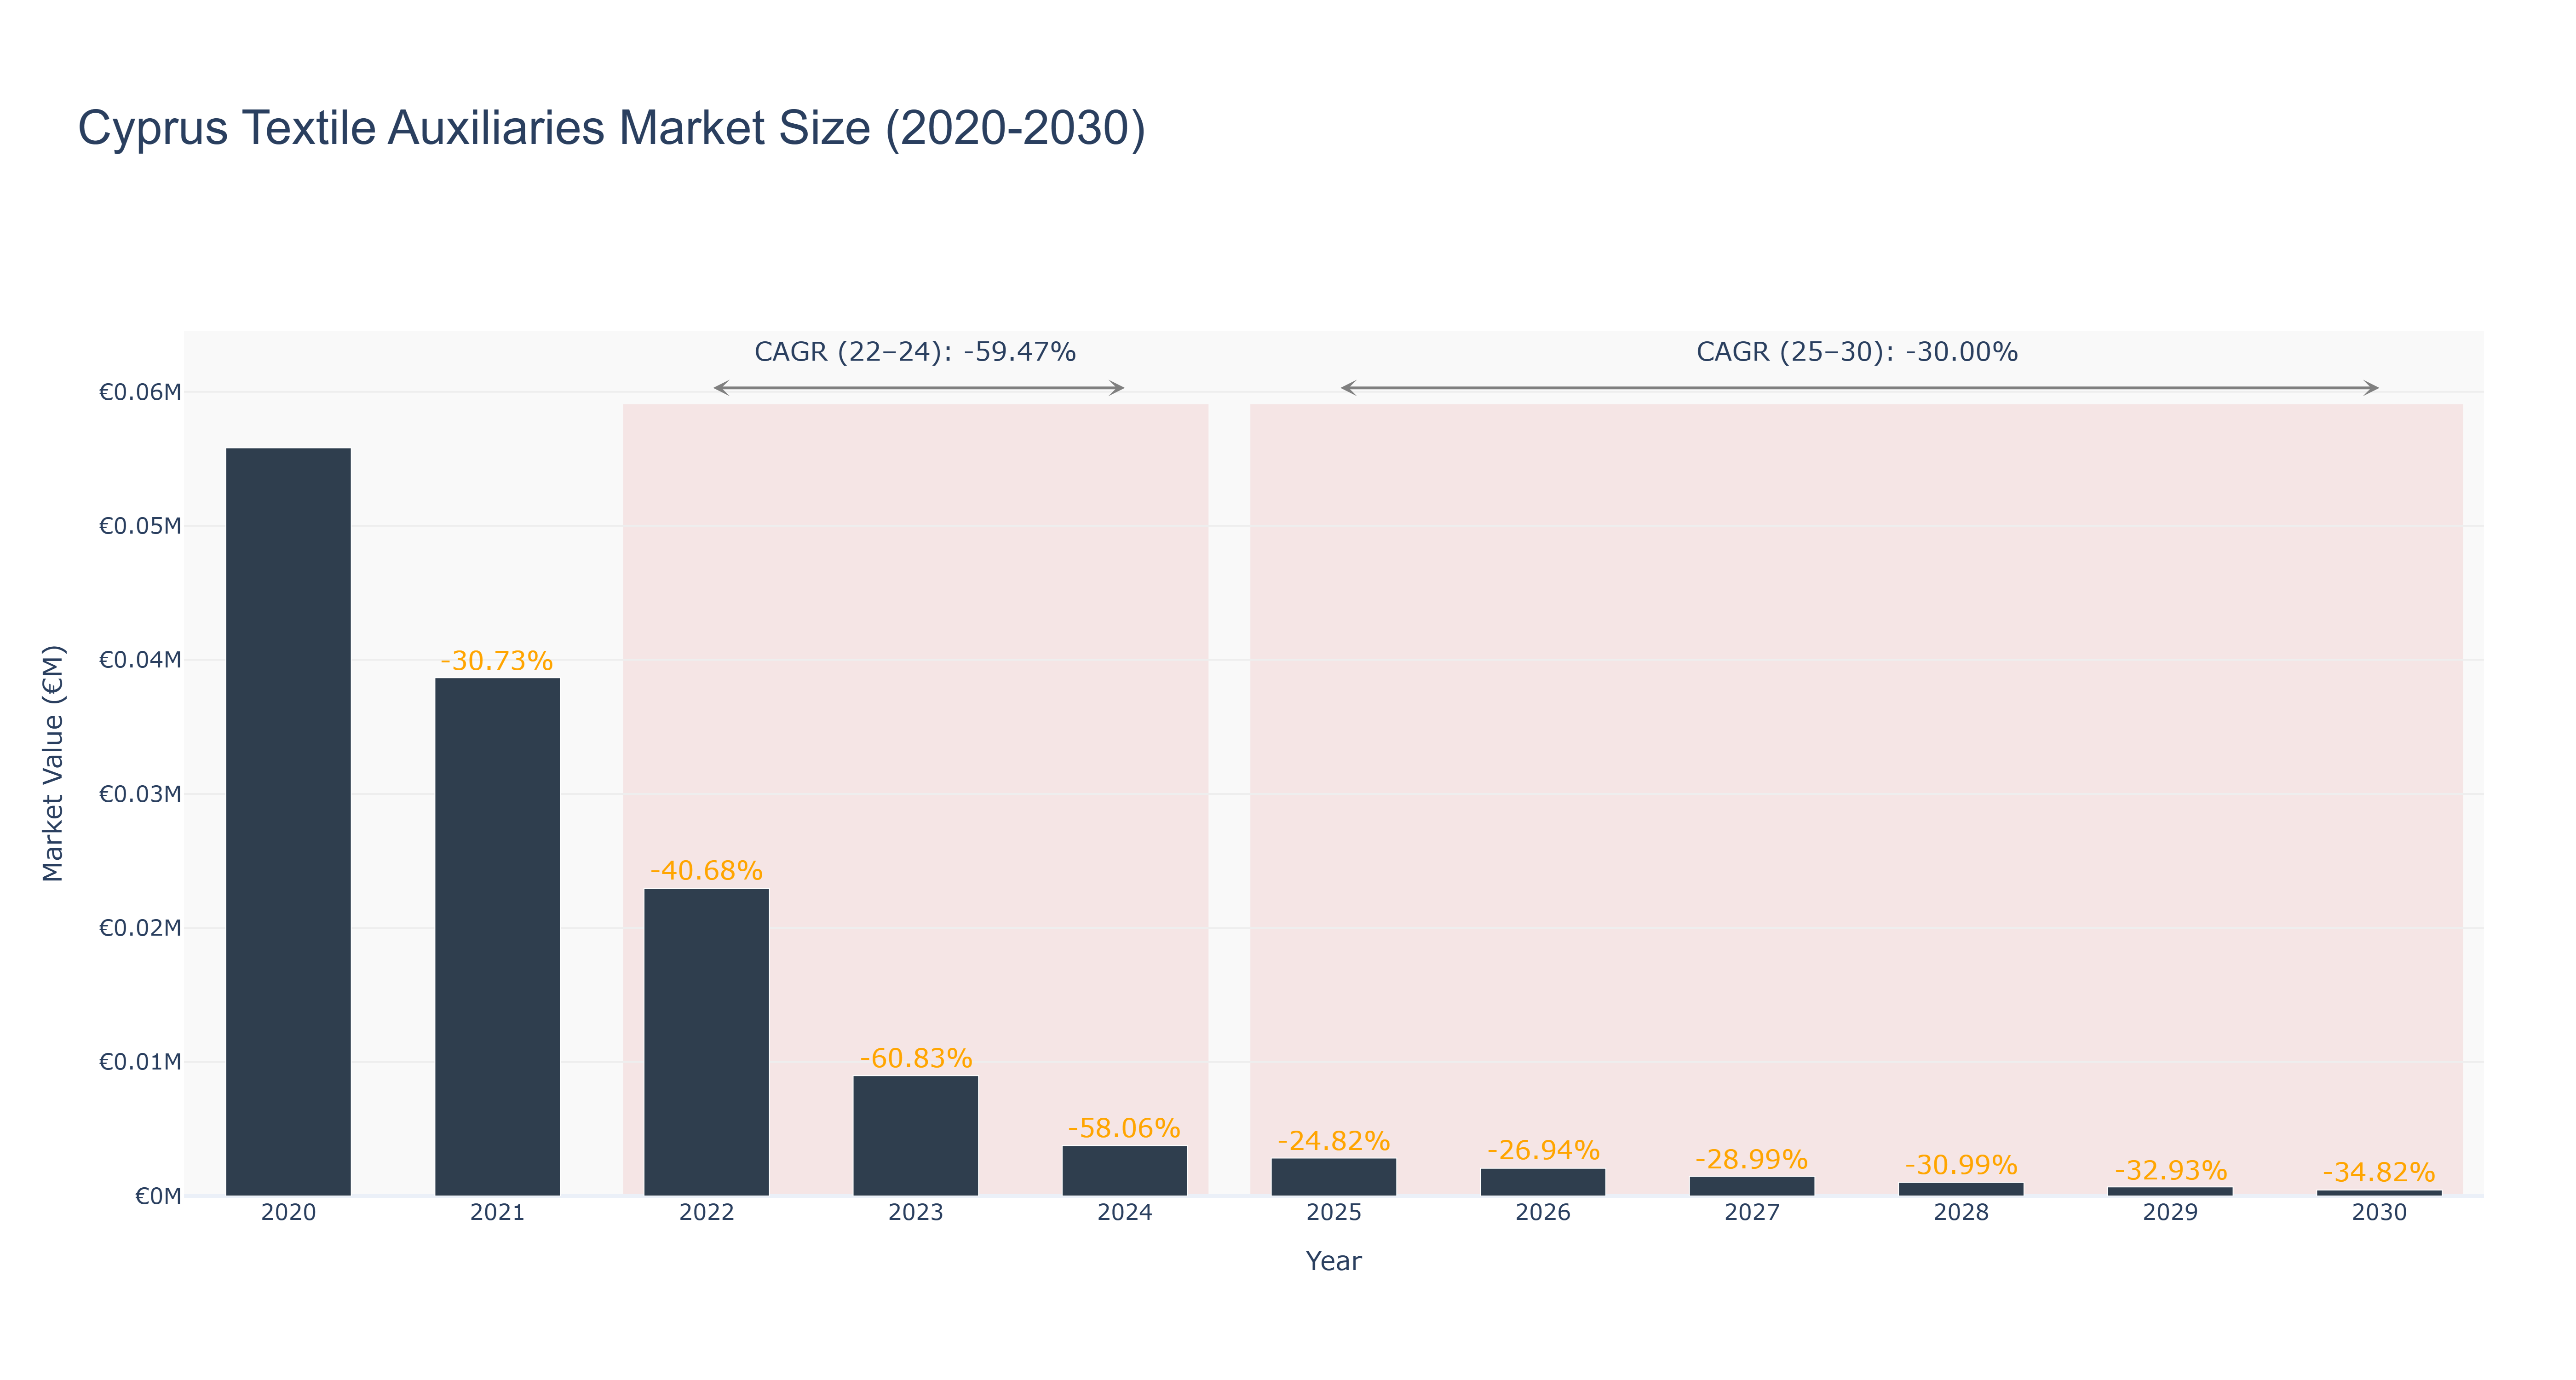Screen dimensions: 2576x1380
Task: Click the -34.82% growth label
Action: click(2379, 1172)
